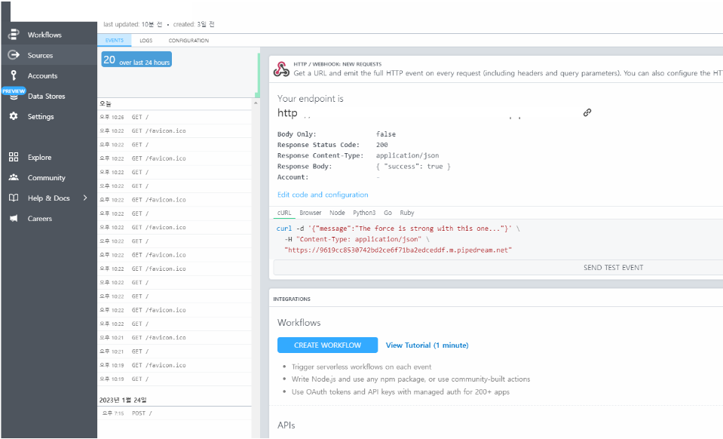Click the Careers megaphone icon
The image size is (723, 439).
pyautogui.click(x=14, y=218)
